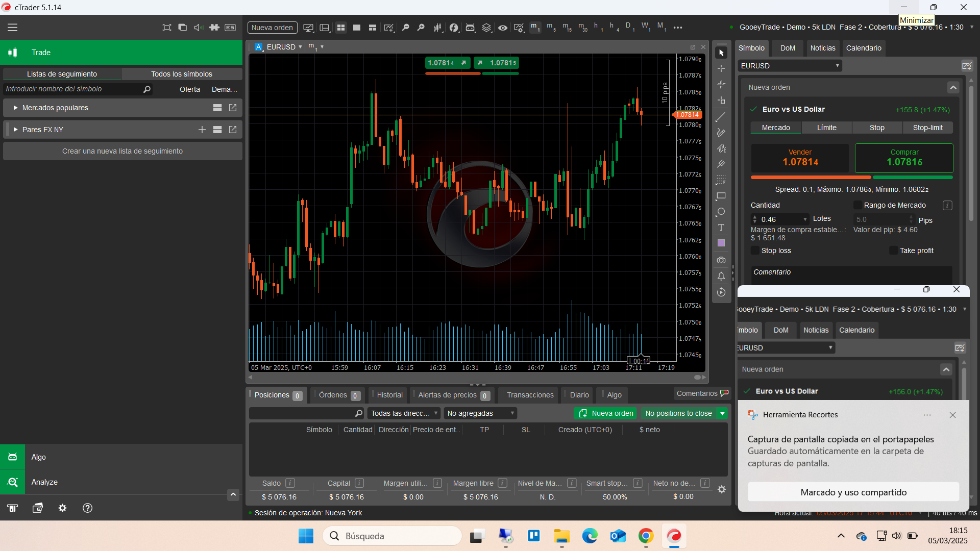980x551 pixels.
Task: Select the trend line drawing tool
Action: click(721, 117)
